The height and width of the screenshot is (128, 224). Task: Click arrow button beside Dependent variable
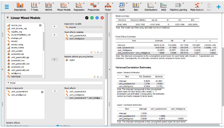click(x=55, y=26)
